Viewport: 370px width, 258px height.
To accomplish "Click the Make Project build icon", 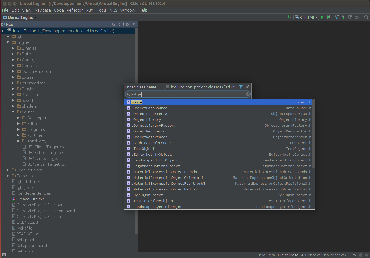I will 289,17.
